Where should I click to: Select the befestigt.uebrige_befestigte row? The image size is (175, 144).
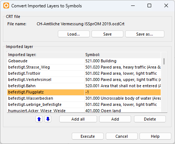coord(84,104)
